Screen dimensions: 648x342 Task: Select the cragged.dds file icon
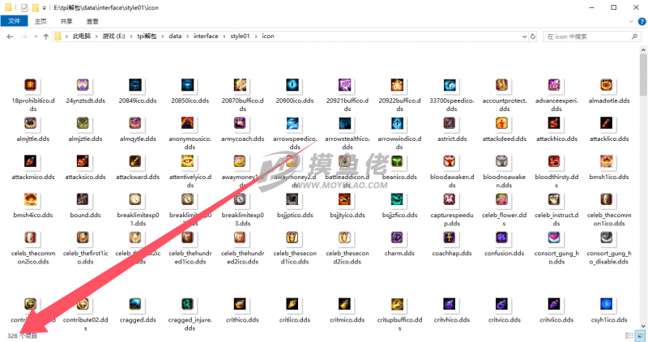[x=135, y=305]
